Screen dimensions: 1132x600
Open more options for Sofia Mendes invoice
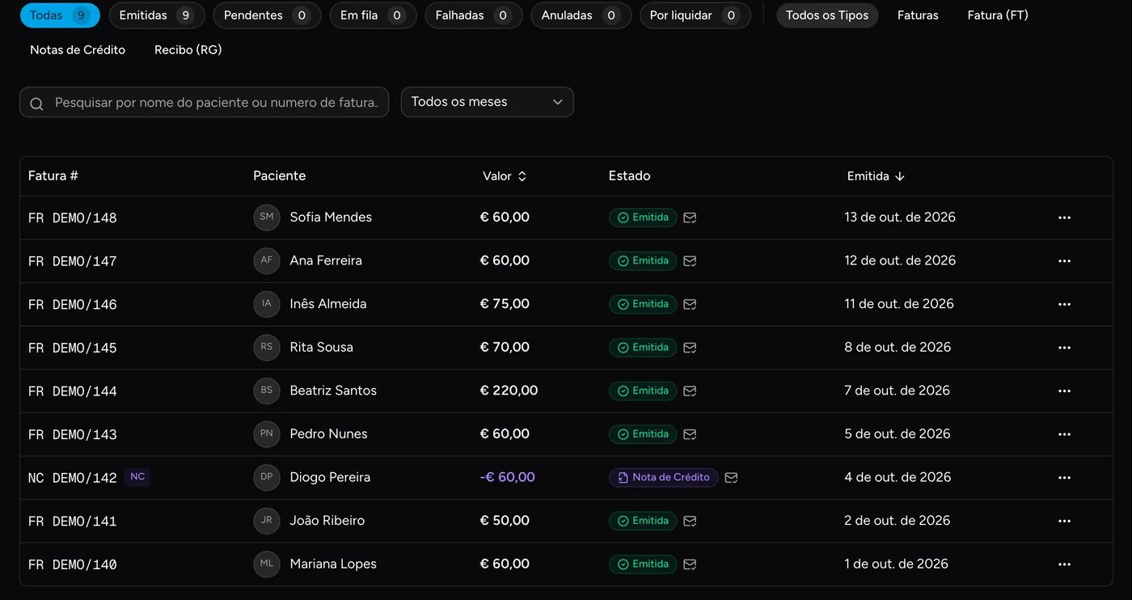(x=1064, y=218)
